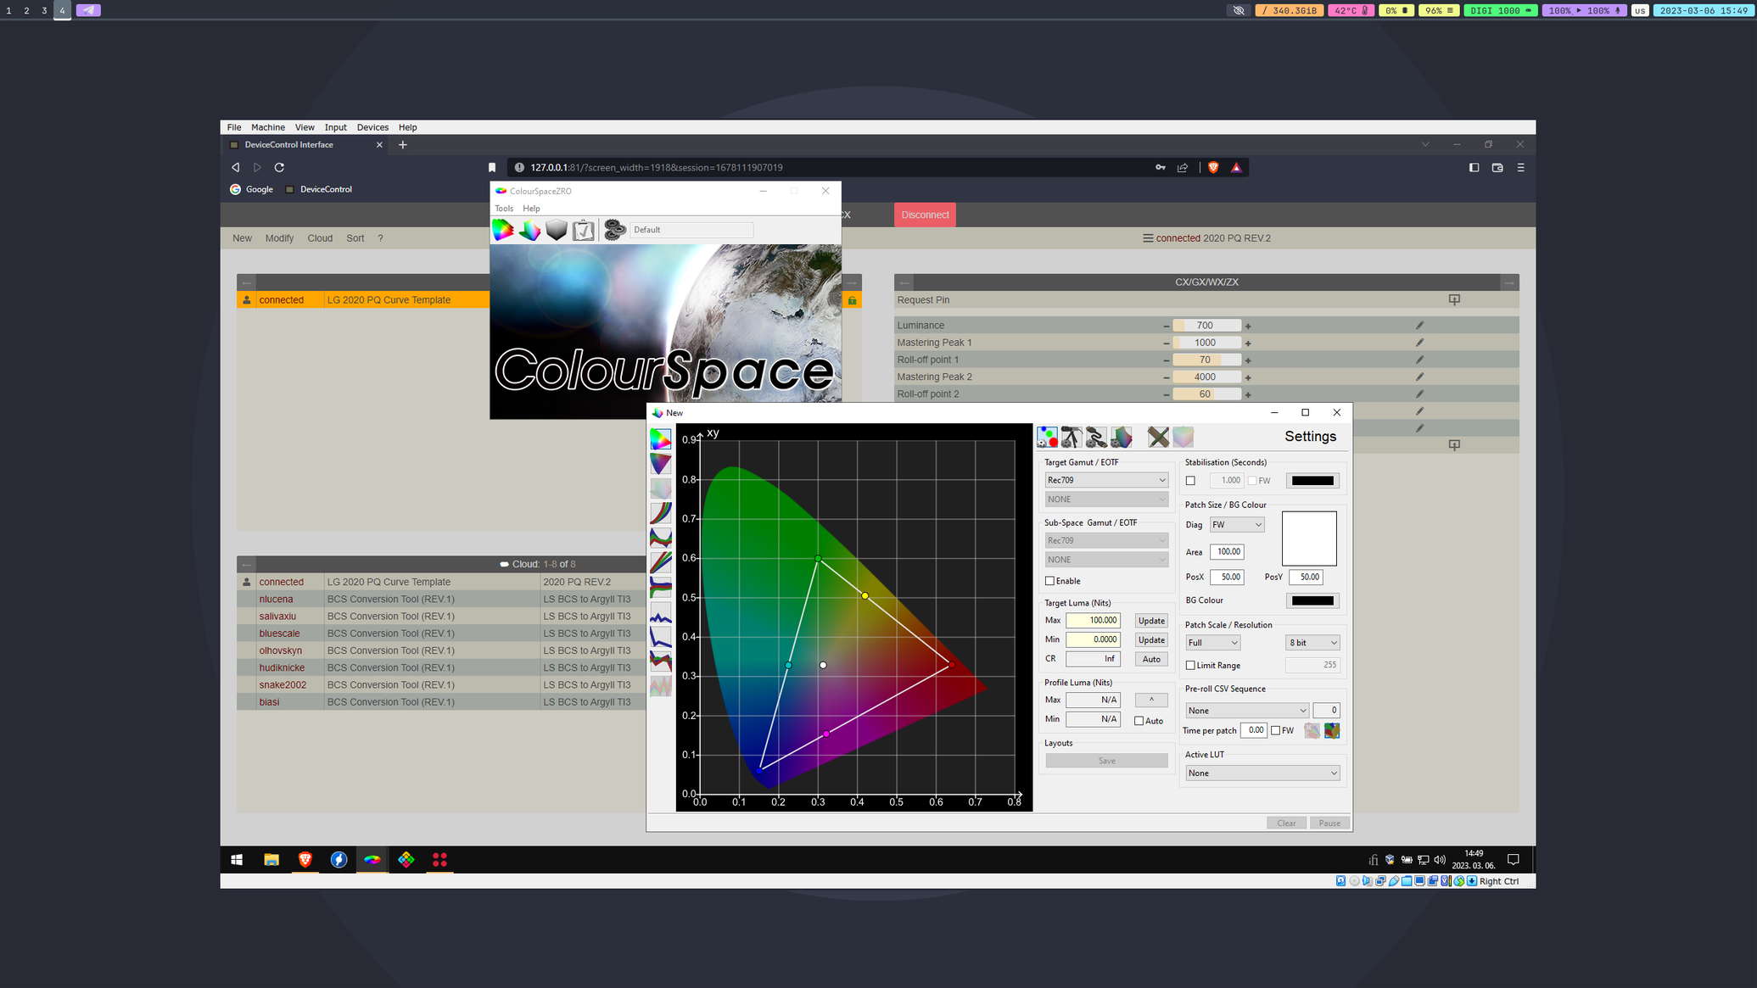Open the gears settings icon in ColourSpaceZRO
The width and height of the screenshot is (1757, 988).
tap(614, 230)
